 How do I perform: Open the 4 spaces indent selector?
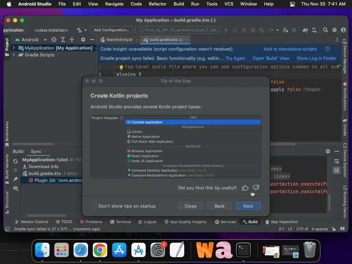pyautogui.click(x=320, y=229)
